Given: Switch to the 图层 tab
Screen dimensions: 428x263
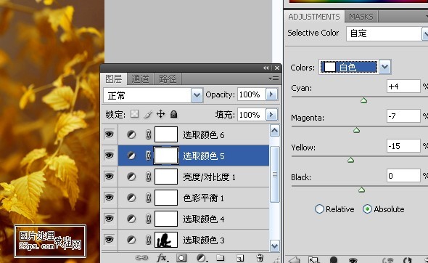Looking at the screenshot, I should pyautogui.click(x=114, y=79).
